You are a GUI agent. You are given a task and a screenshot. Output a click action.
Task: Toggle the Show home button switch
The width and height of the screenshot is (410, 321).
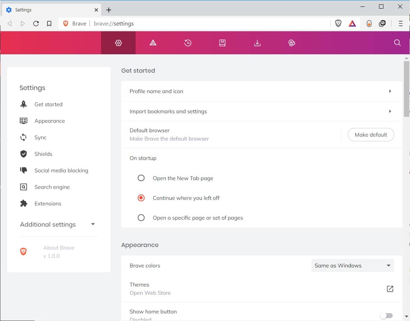(387, 316)
